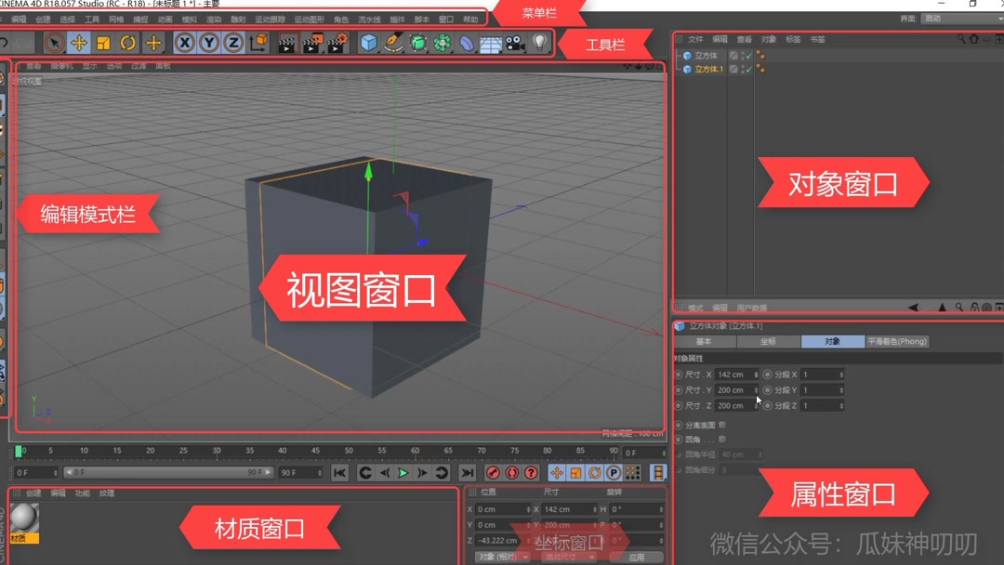
Task: Select the Live Selection arrow tool
Action: click(56, 43)
